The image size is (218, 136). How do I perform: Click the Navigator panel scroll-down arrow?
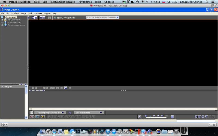click(26, 118)
